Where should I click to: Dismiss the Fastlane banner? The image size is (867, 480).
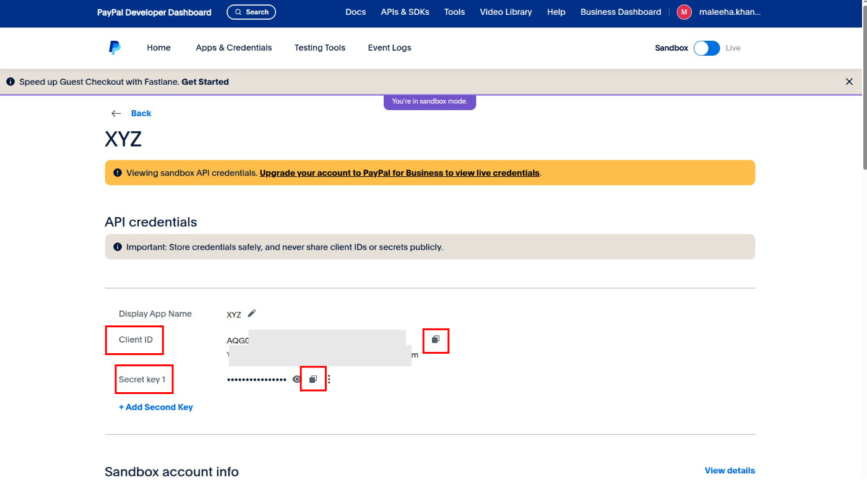pos(849,82)
